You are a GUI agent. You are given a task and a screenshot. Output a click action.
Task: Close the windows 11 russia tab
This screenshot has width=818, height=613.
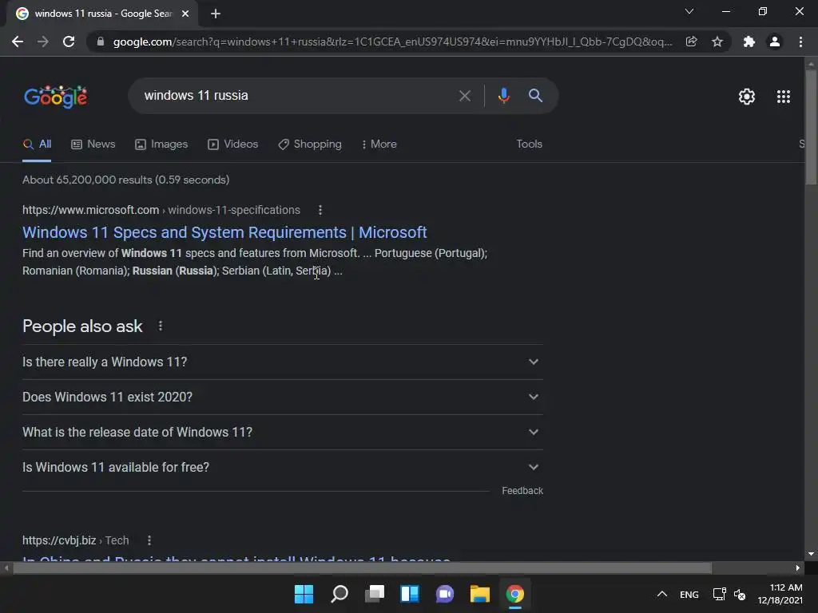point(185,14)
